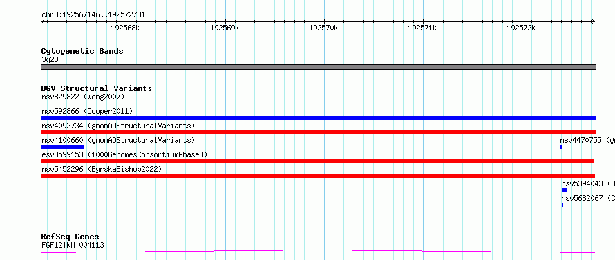Click the 3q28 band label
The image size is (615, 260).
click(x=50, y=60)
